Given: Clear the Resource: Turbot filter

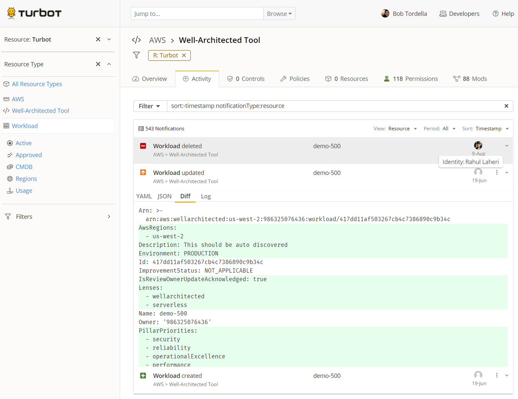Looking at the screenshot, I should (x=98, y=39).
